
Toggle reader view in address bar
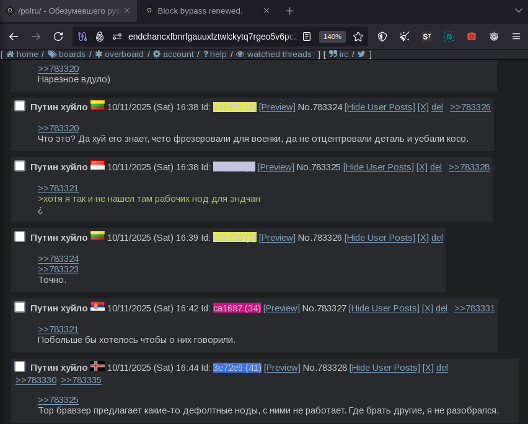[x=307, y=37]
